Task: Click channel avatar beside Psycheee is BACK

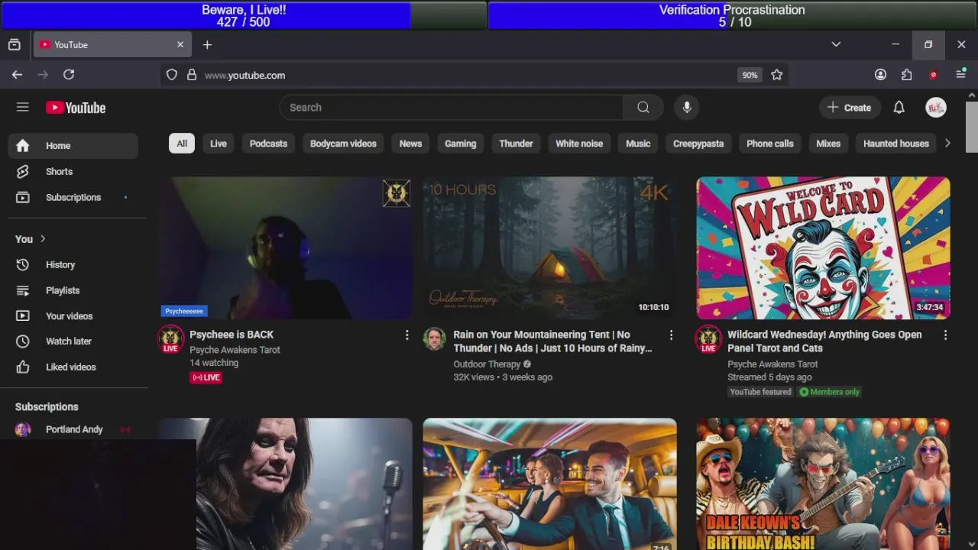Action: point(170,338)
